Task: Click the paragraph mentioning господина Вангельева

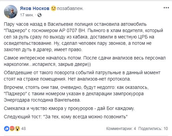Action: [x=76, y=94]
